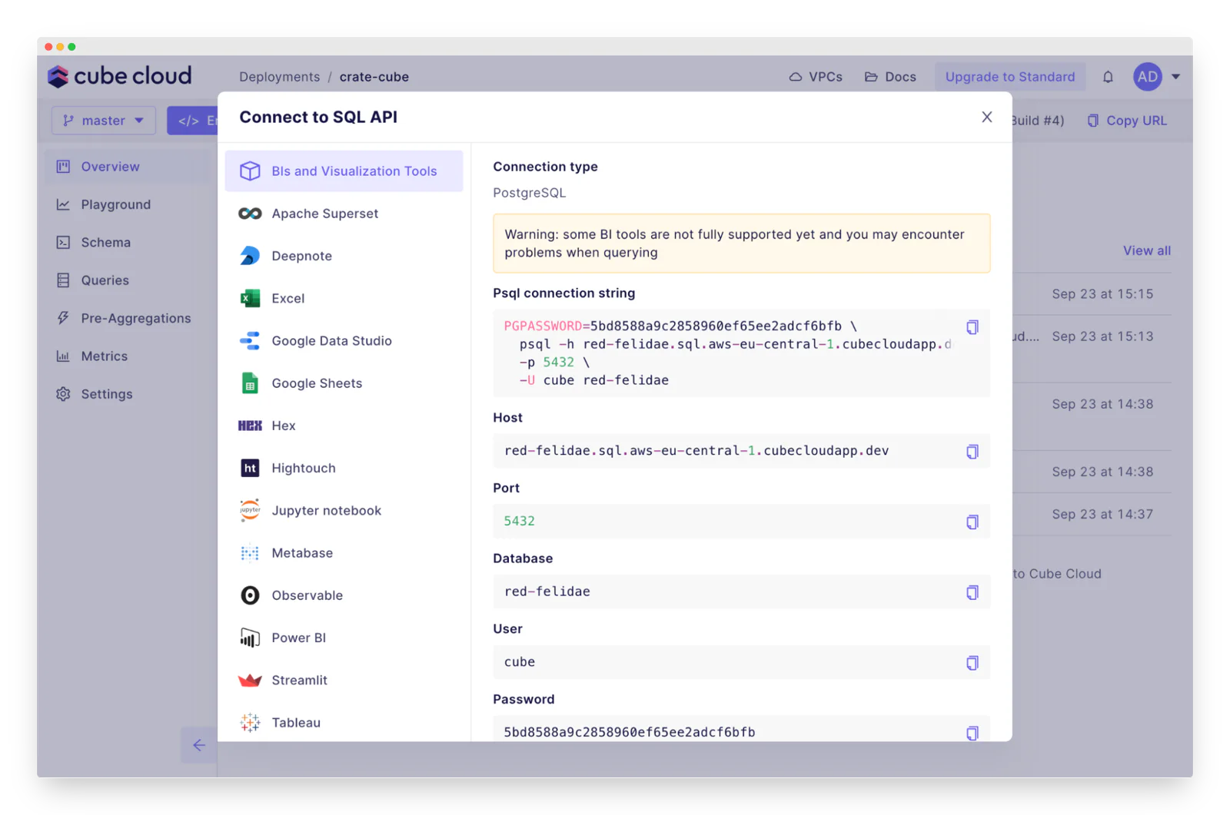This screenshot has height=815, width=1230.
Task: Copy the Host value
Action: [x=972, y=452]
